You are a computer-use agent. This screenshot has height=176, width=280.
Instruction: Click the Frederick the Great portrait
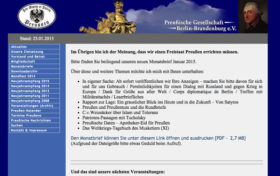point(253,16)
